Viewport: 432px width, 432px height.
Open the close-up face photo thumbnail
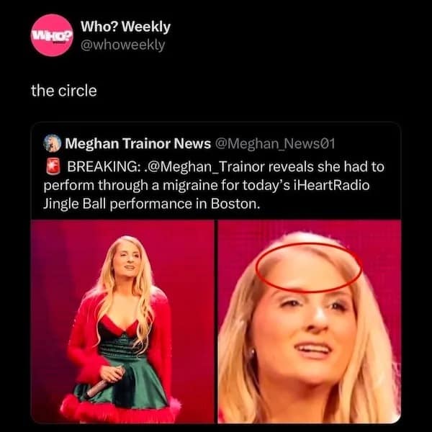coord(310,321)
